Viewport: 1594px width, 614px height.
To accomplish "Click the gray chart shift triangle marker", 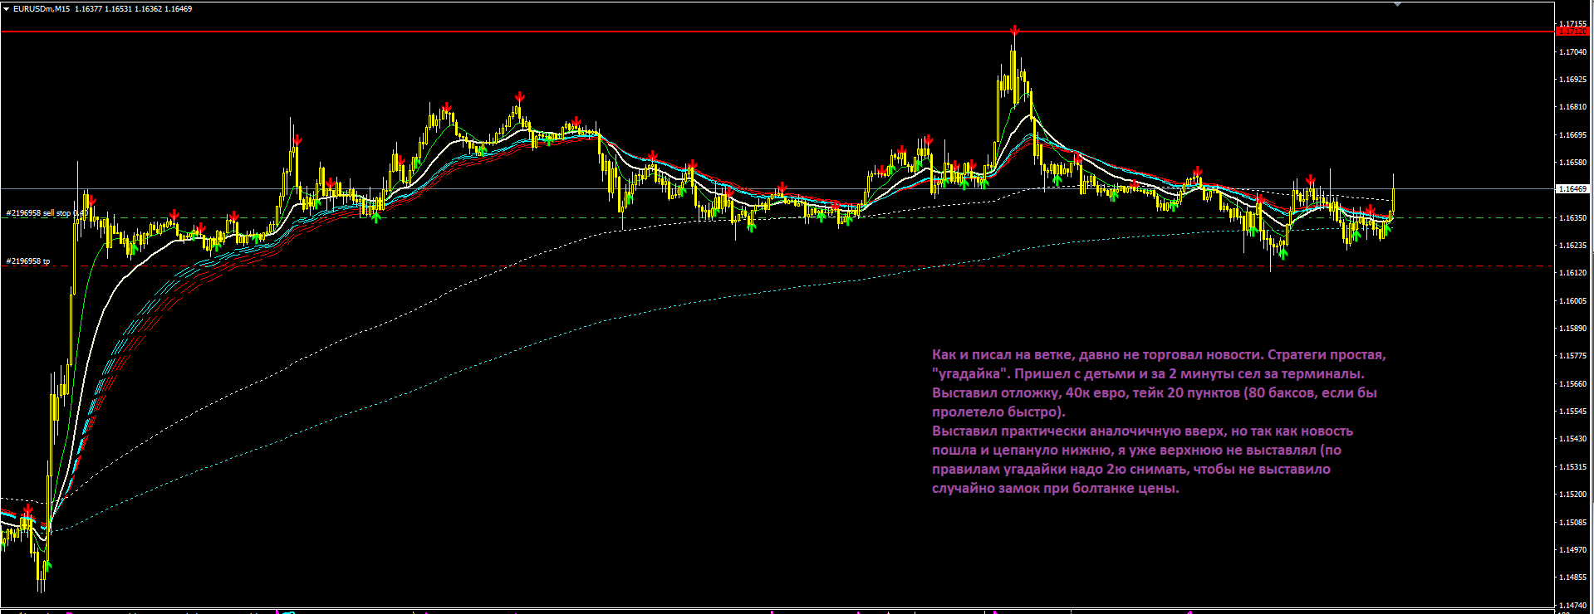I will [x=1398, y=4].
